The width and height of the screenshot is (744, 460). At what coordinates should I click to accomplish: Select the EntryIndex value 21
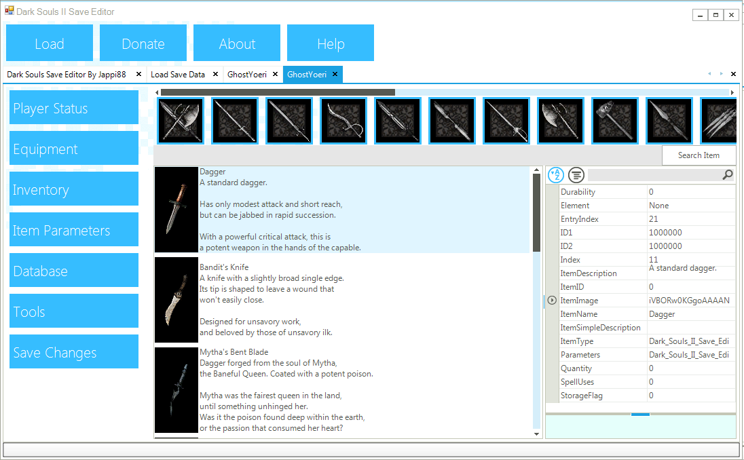pos(691,219)
